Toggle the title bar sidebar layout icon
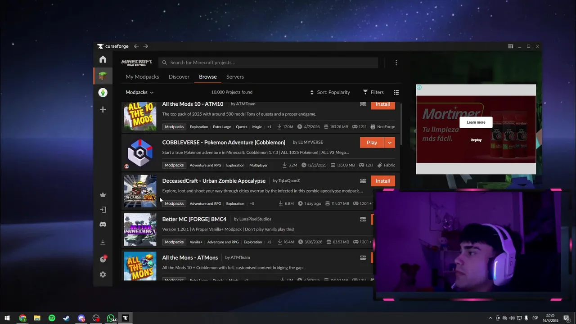This screenshot has width=576, height=324. coord(510,46)
